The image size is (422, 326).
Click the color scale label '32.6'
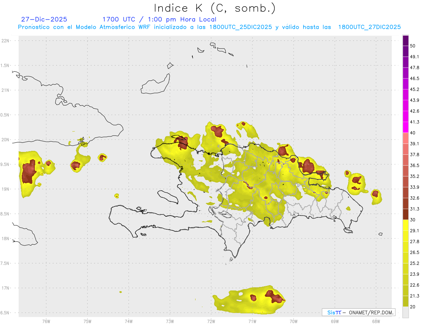[x=415, y=198]
